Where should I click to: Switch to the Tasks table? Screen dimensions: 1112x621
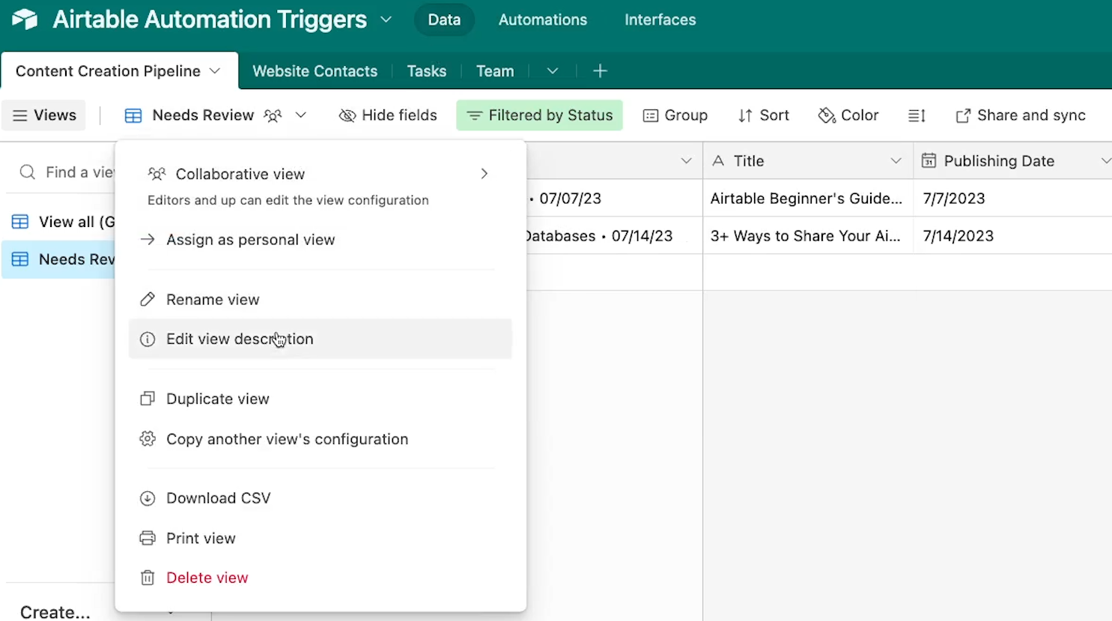click(427, 71)
